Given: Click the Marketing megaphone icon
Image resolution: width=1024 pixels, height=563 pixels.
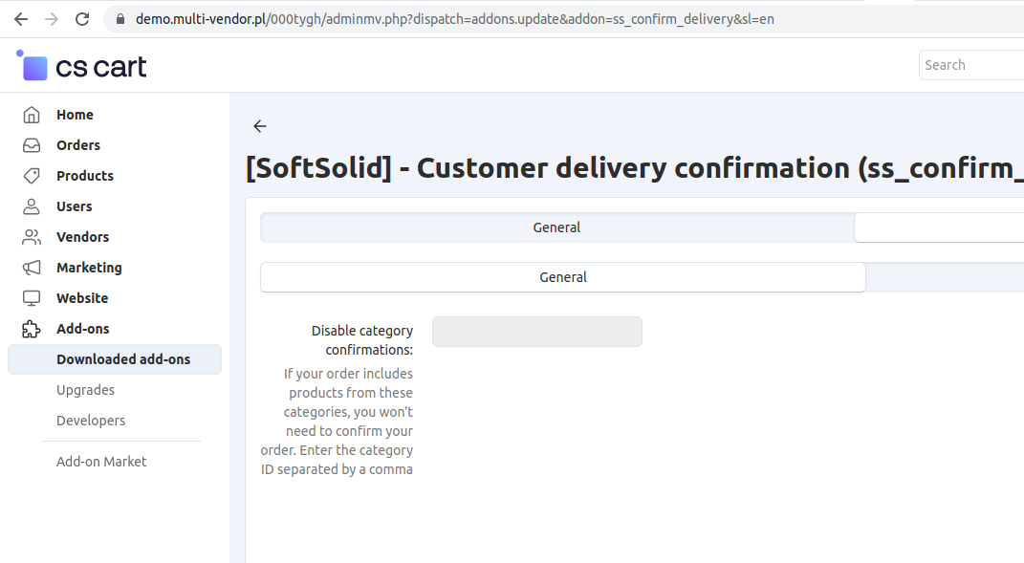Looking at the screenshot, I should (32, 268).
